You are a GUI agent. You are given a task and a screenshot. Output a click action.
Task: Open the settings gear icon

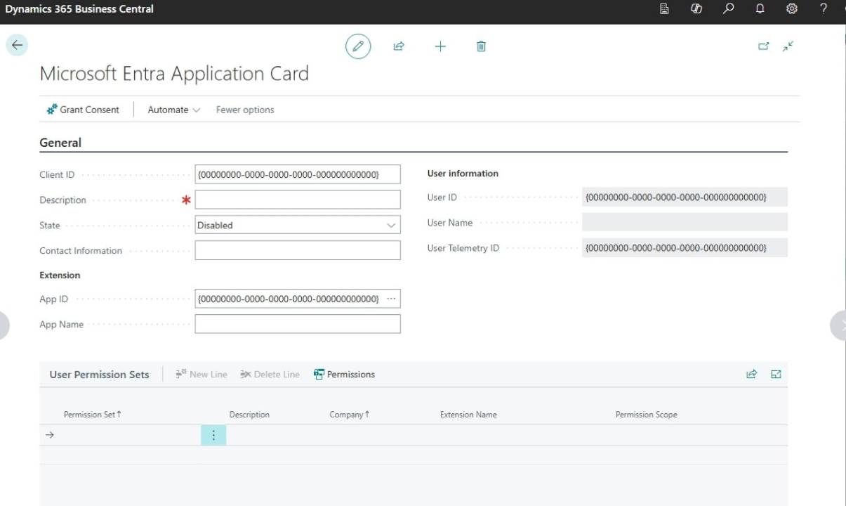click(x=791, y=9)
